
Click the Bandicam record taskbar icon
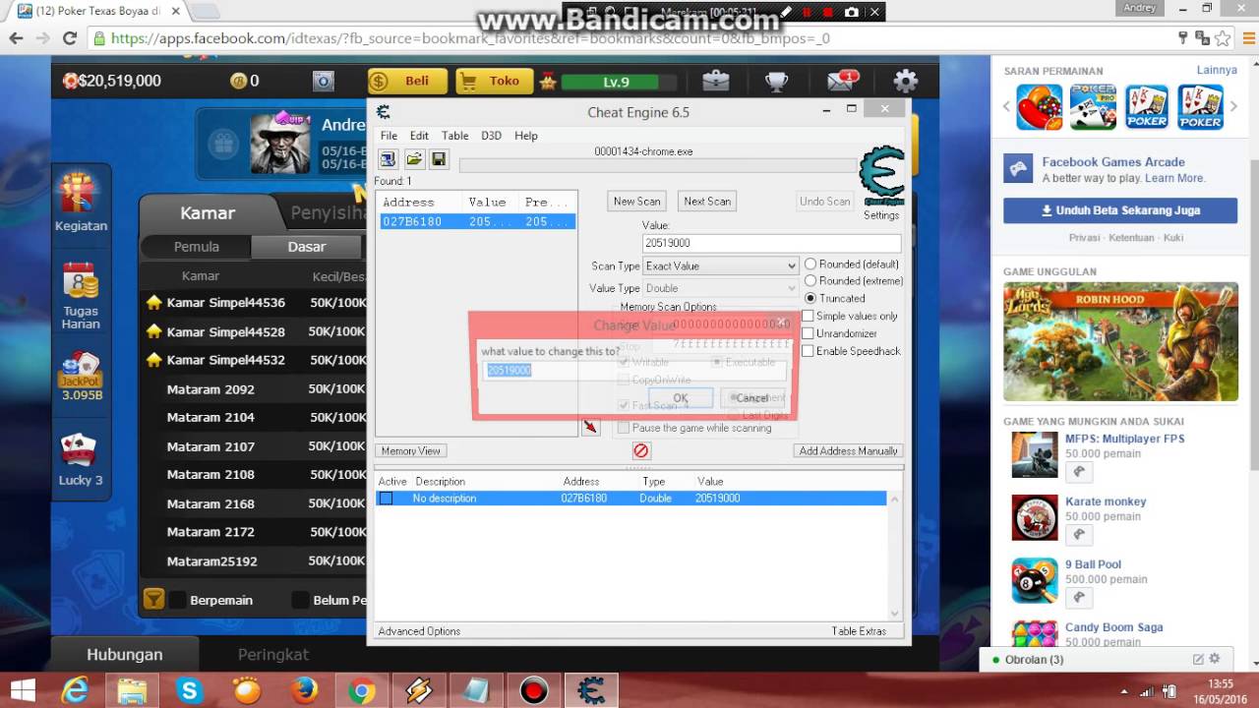click(534, 691)
